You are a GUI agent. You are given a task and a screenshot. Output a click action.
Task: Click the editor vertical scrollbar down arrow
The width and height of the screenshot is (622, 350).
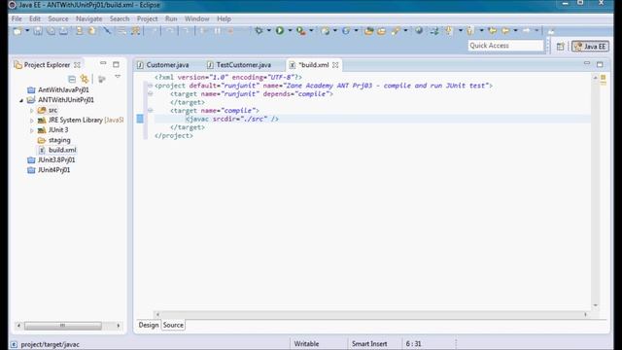click(595, 304)
